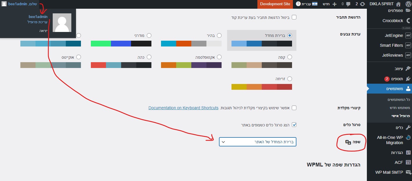Image resolution: width=412 pixels, height=181 pixels.
Task: Open the חדש new content menu
Action: click(330, 4)
